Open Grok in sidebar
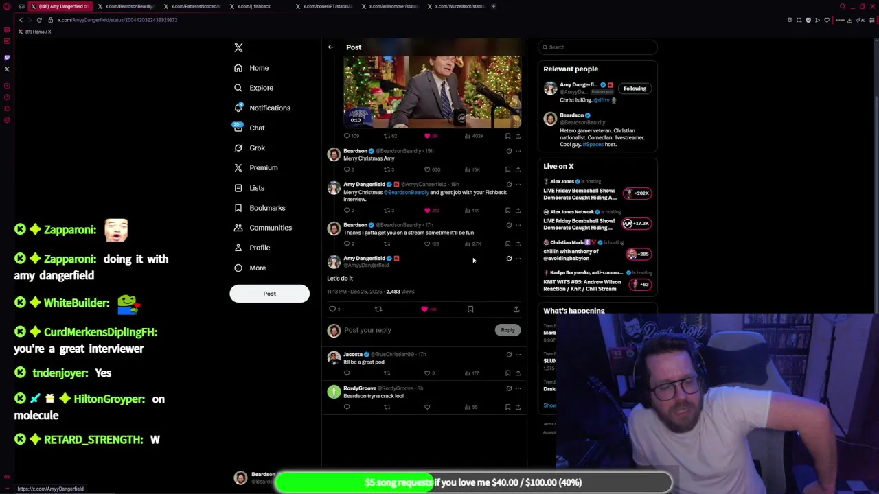This screenshot has height=494, width=879. click(x=249, y=148)
